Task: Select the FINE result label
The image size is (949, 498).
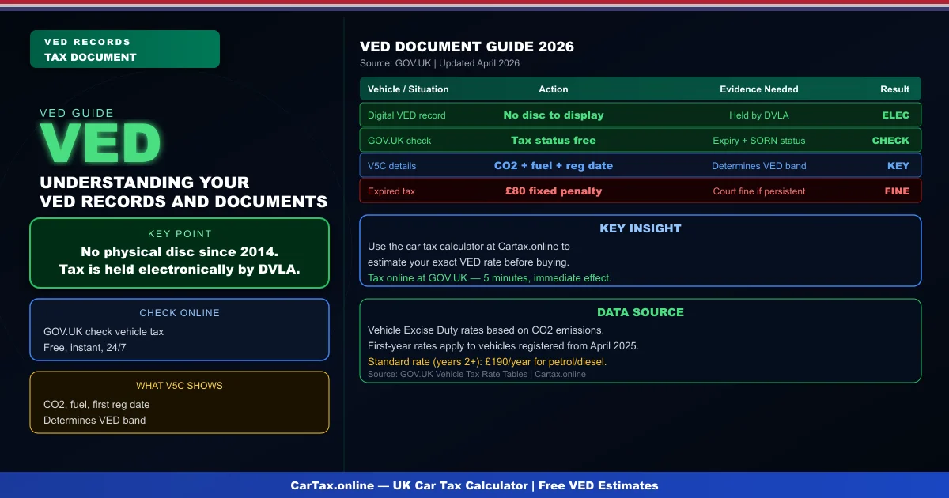Action: point(897,191)
